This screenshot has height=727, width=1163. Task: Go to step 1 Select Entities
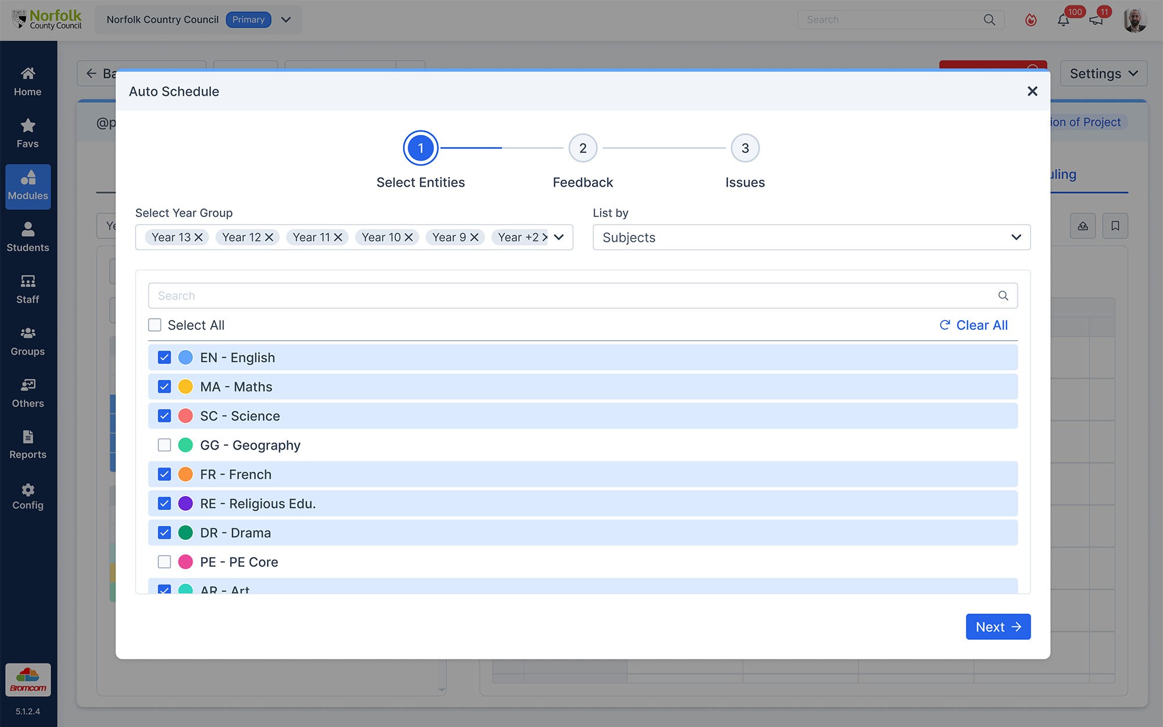click(x=420, y=148)
